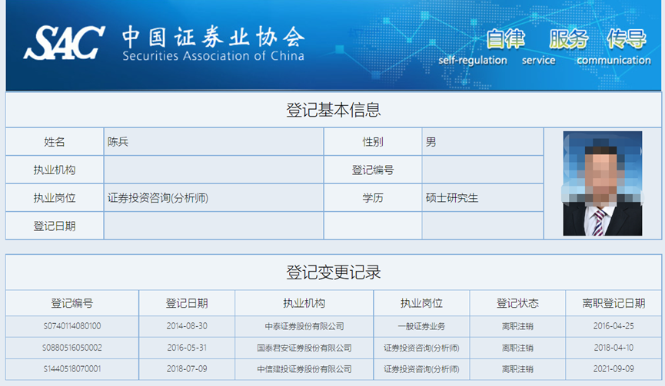Click the 执业机构 label in basic info
Screen dimensions: 665x386
(x=55, y=170)
